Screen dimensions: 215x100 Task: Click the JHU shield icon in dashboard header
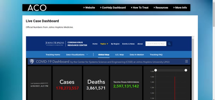click(x=32, y=62)
